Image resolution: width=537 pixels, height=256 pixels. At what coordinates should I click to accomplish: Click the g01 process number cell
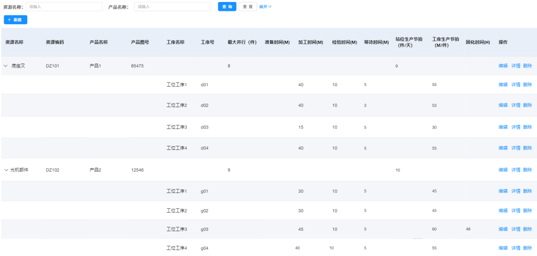tap(204, 191)
